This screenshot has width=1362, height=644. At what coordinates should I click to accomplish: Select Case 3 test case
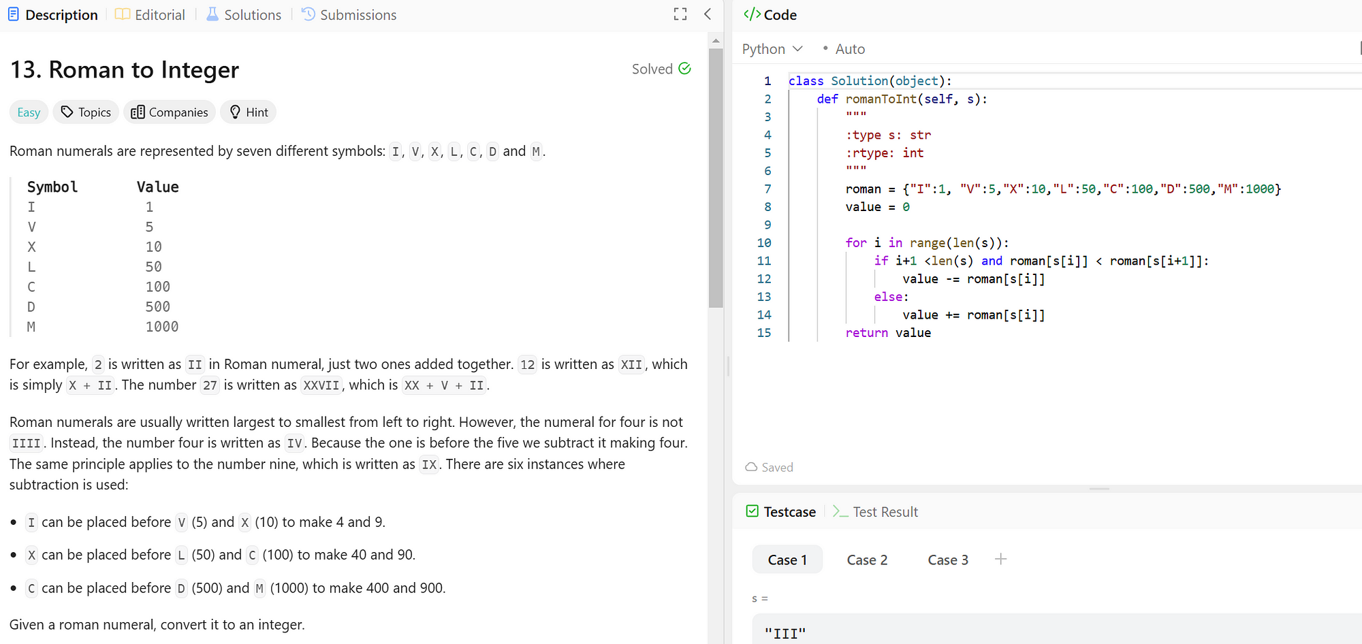[948, 560]
